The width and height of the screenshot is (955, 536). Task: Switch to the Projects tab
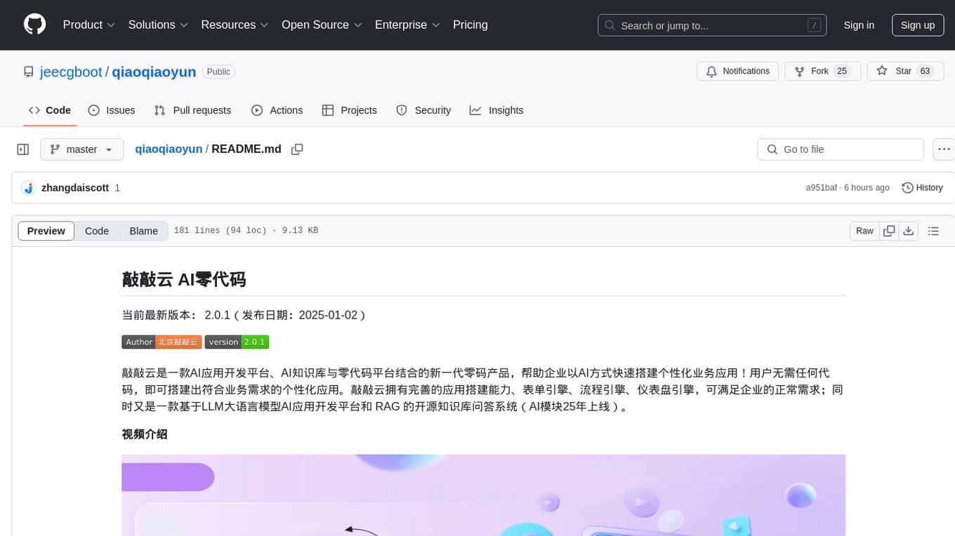[349, 110]
